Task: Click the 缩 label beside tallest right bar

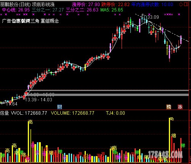Action: [x=173, y=135]
